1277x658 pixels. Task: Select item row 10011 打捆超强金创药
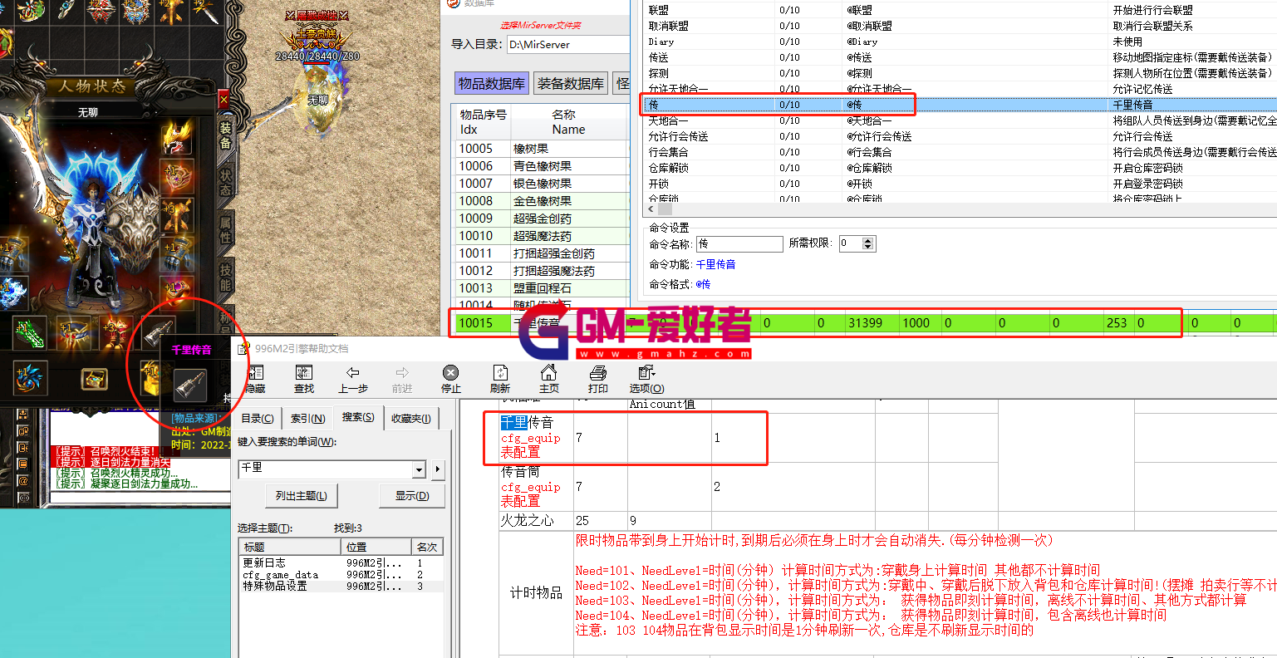point(542,253)
